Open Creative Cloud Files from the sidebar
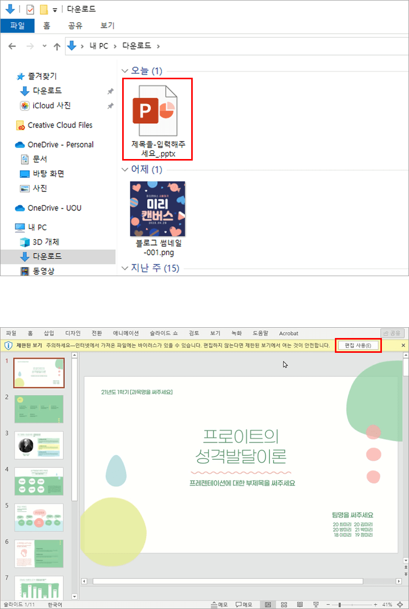This screenshot has height=609, width=409. point(58,125)
